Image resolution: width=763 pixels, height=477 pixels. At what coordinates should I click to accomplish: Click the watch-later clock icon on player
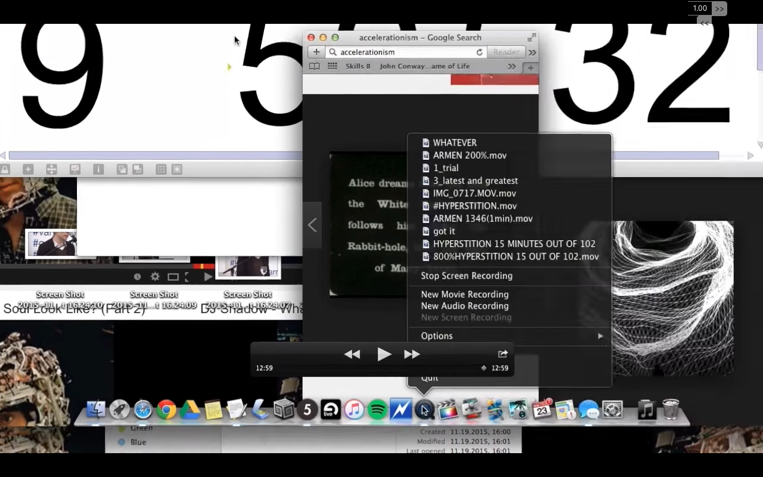138,277
